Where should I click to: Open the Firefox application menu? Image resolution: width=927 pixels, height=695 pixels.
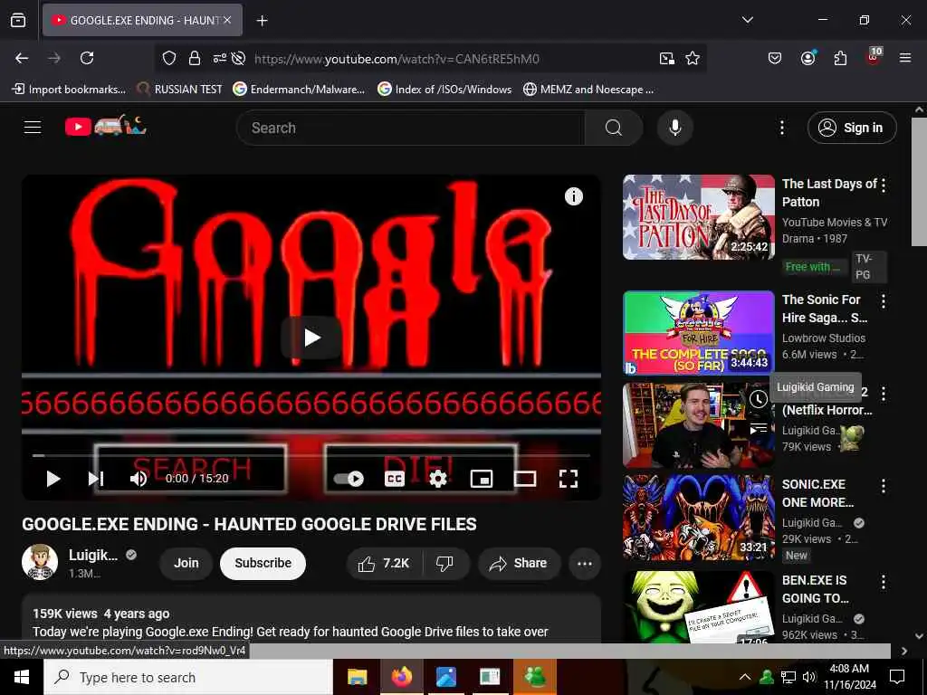[x=905, y=58]
